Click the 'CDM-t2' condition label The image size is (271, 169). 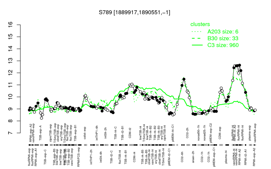pos(130,133)
